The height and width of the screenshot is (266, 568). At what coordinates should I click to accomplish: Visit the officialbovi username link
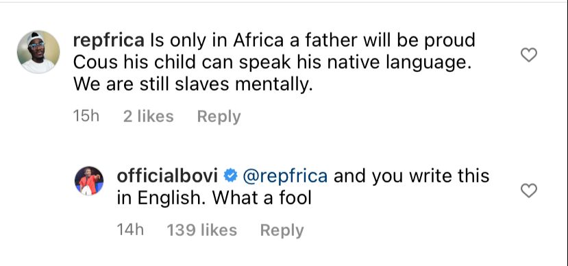[x=167, y=176]
